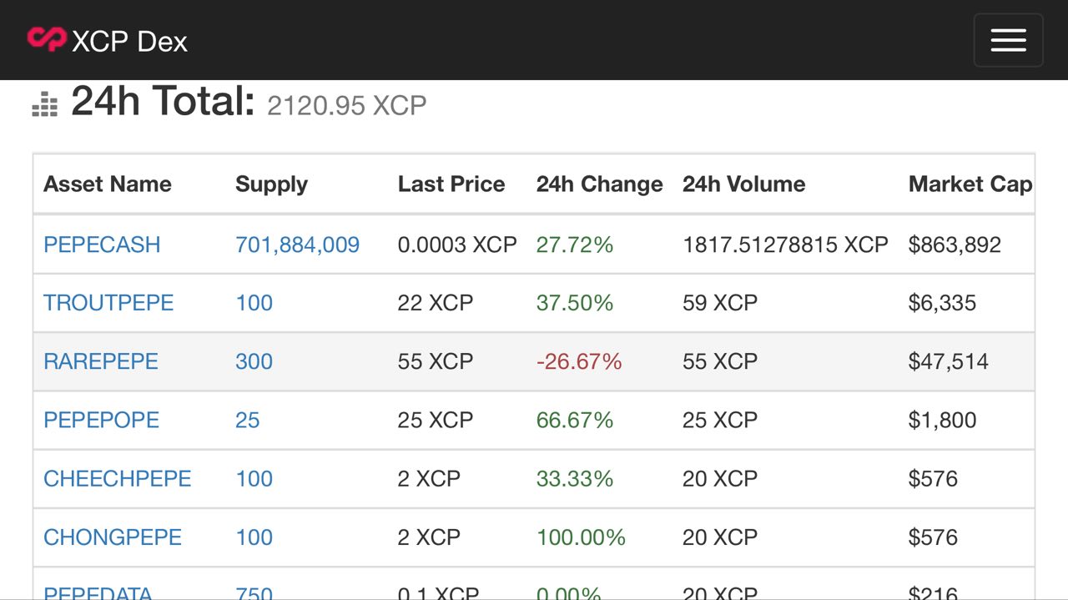
Task: View the CHEECHPEPE asset details
Action: pos(118,478)
